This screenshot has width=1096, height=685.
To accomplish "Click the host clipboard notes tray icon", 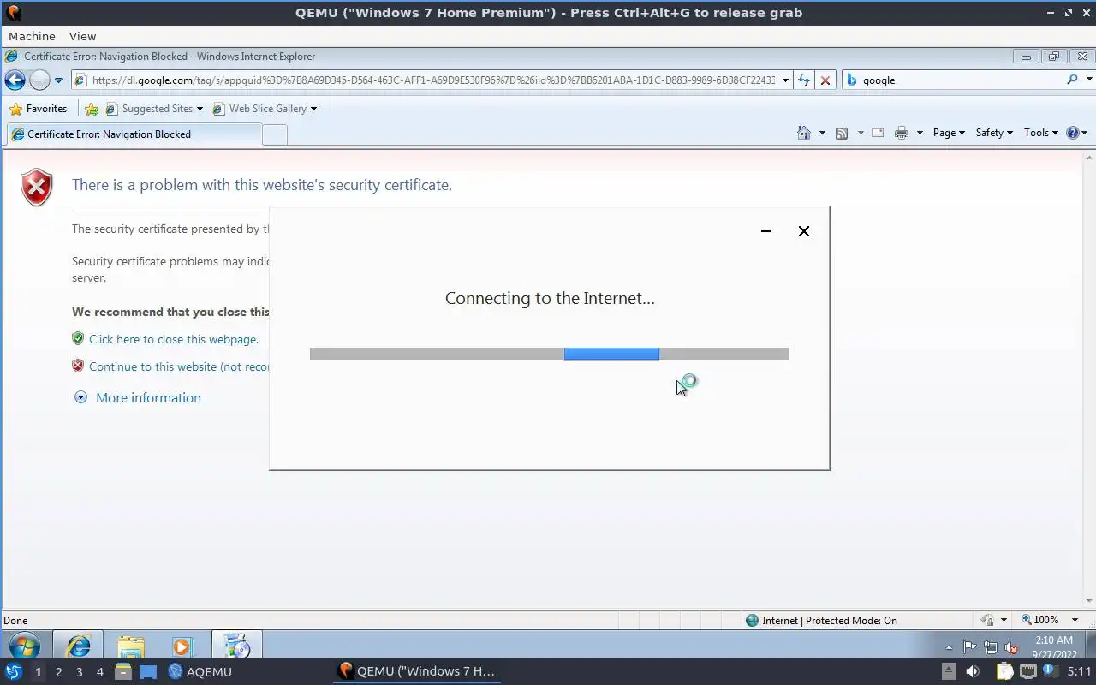I will click(1004, 672).
